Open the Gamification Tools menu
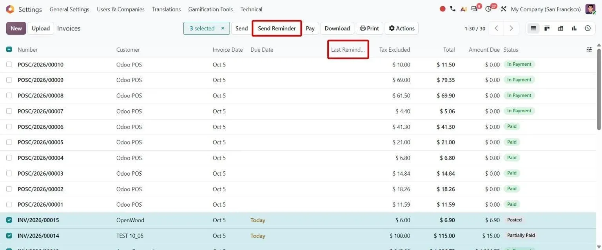 210,9
